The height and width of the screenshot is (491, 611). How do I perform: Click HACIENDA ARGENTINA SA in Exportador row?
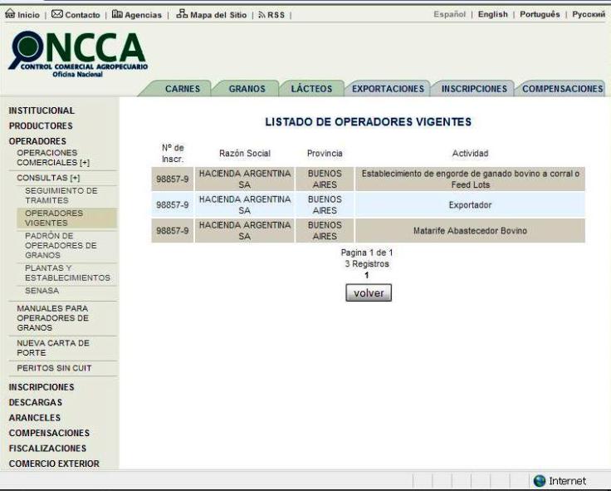click(x=245, y=204)
